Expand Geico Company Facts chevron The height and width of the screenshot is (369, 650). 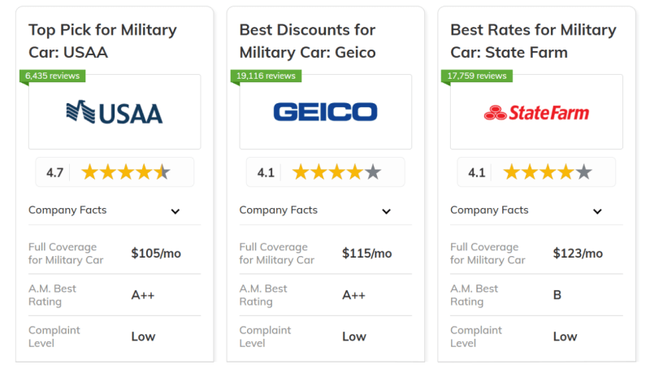[387, 211]
